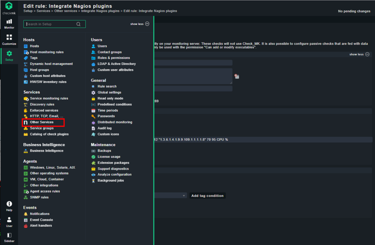
Task: Click the Extension packages icon
Action: click(93, 163)
